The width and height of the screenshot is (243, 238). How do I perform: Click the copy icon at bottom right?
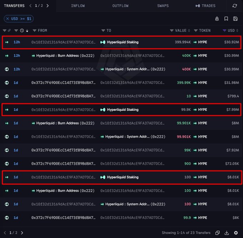(217, 233)
